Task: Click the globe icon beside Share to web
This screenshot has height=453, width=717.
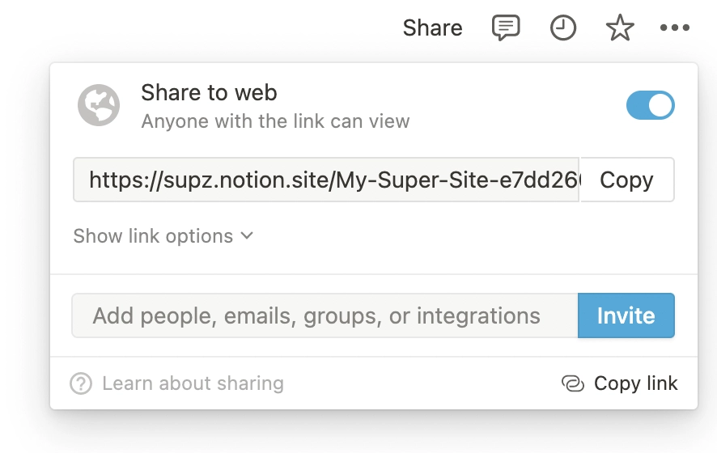Action: tap(99, 105)
